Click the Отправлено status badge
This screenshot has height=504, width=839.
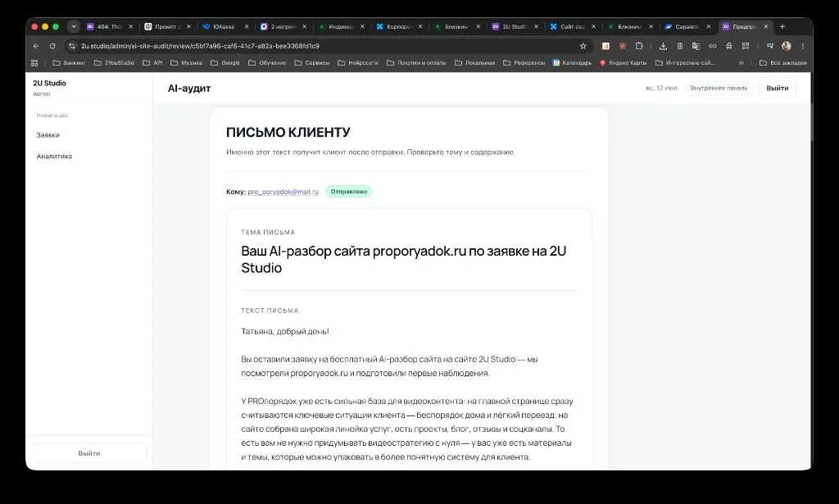pos(349,192)
